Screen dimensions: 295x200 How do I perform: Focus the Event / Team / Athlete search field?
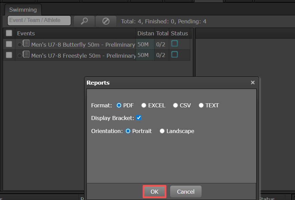click(x=39, y=20)
